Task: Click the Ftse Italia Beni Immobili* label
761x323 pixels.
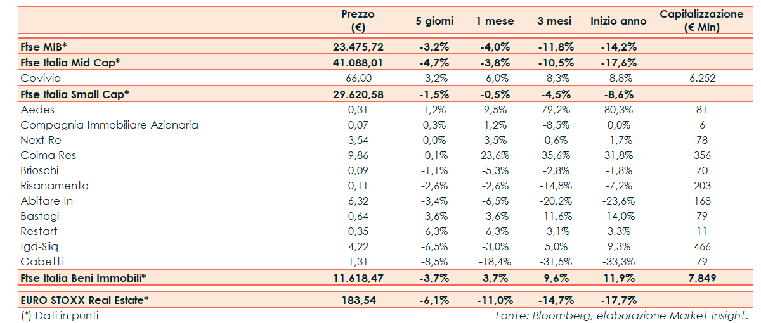Action: click(x=83, y=277)
